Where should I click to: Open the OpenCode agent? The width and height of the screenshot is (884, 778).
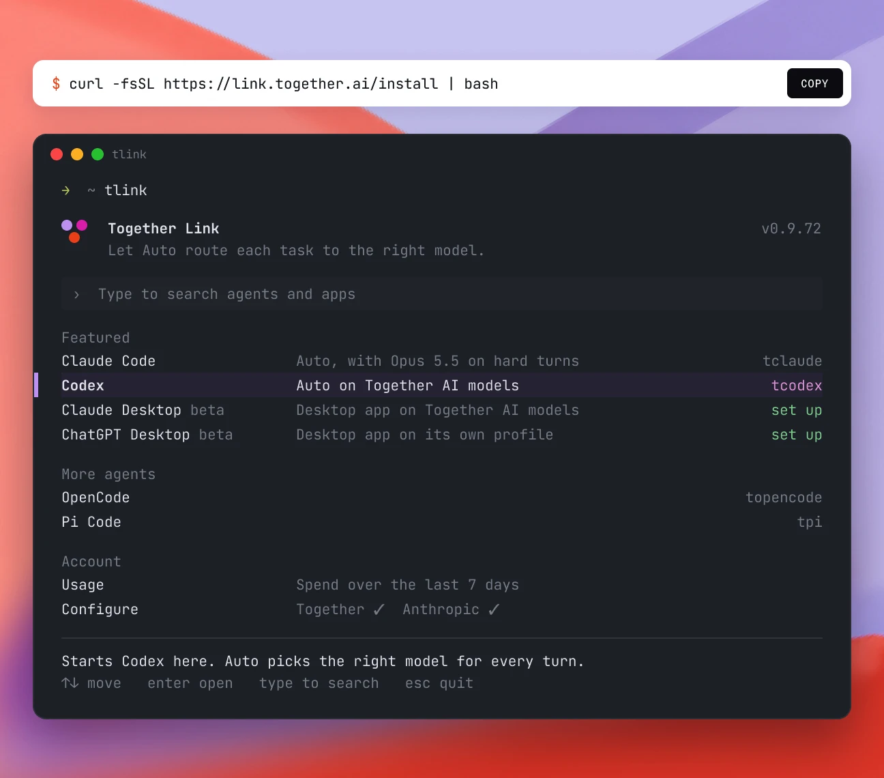(442, 498)
